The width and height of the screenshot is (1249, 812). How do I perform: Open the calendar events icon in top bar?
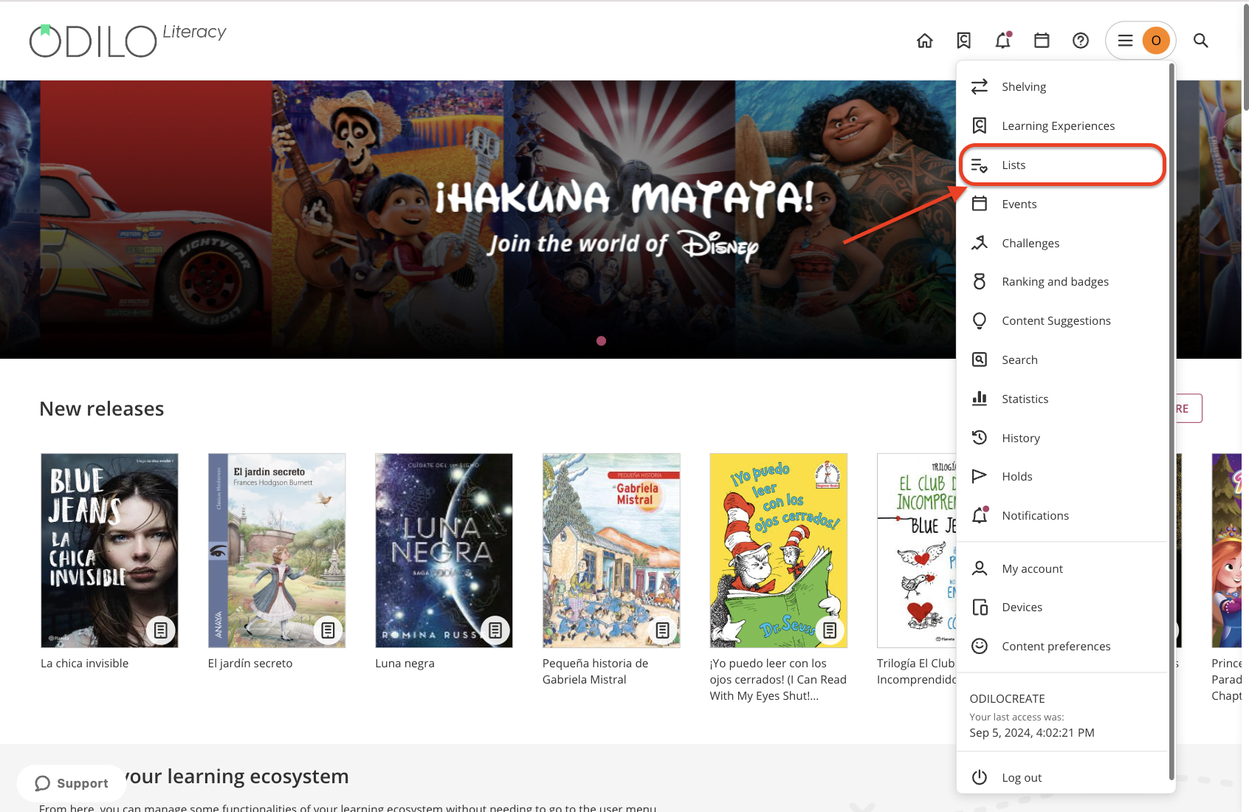point(1042,41)
